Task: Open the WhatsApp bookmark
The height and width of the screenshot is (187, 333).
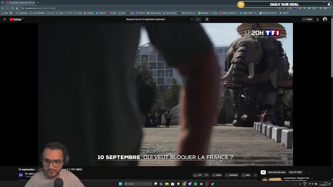Action: point(203,13)
